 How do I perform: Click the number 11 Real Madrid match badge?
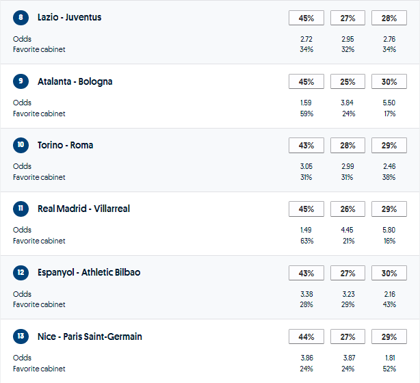pos(21,209)
